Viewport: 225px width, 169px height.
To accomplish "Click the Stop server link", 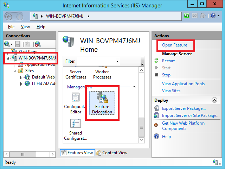I will (x=166, y=75).
